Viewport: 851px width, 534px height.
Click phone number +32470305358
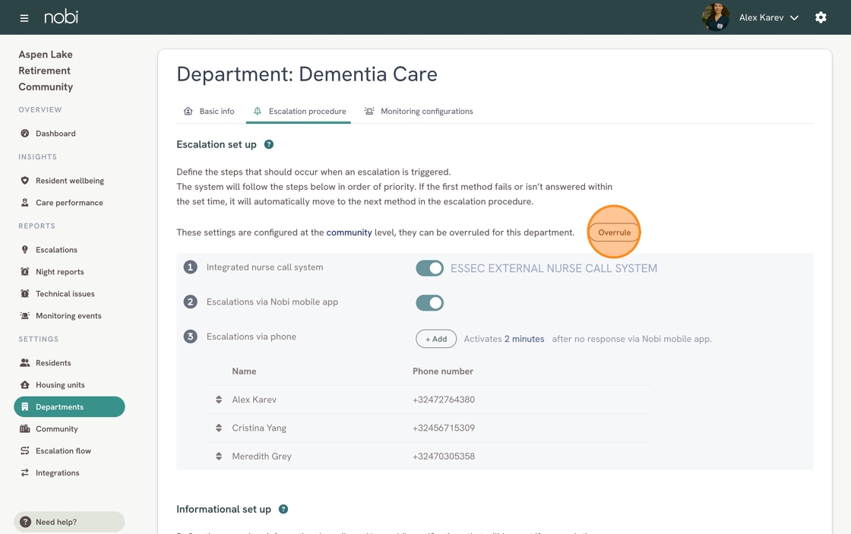444,456
